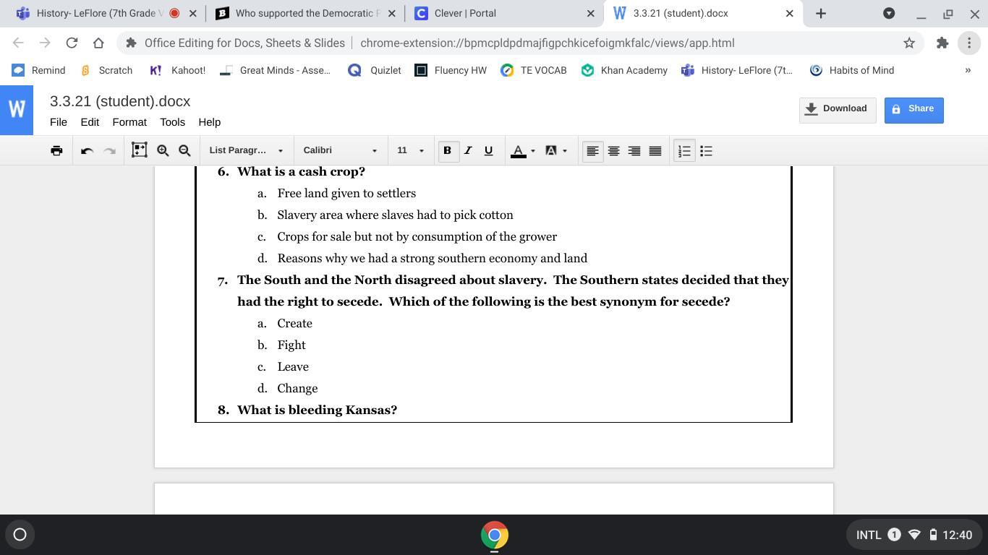Undo the last edit
Image resolution: width=988 pixels, height=555 pixels.
(87, 150)
